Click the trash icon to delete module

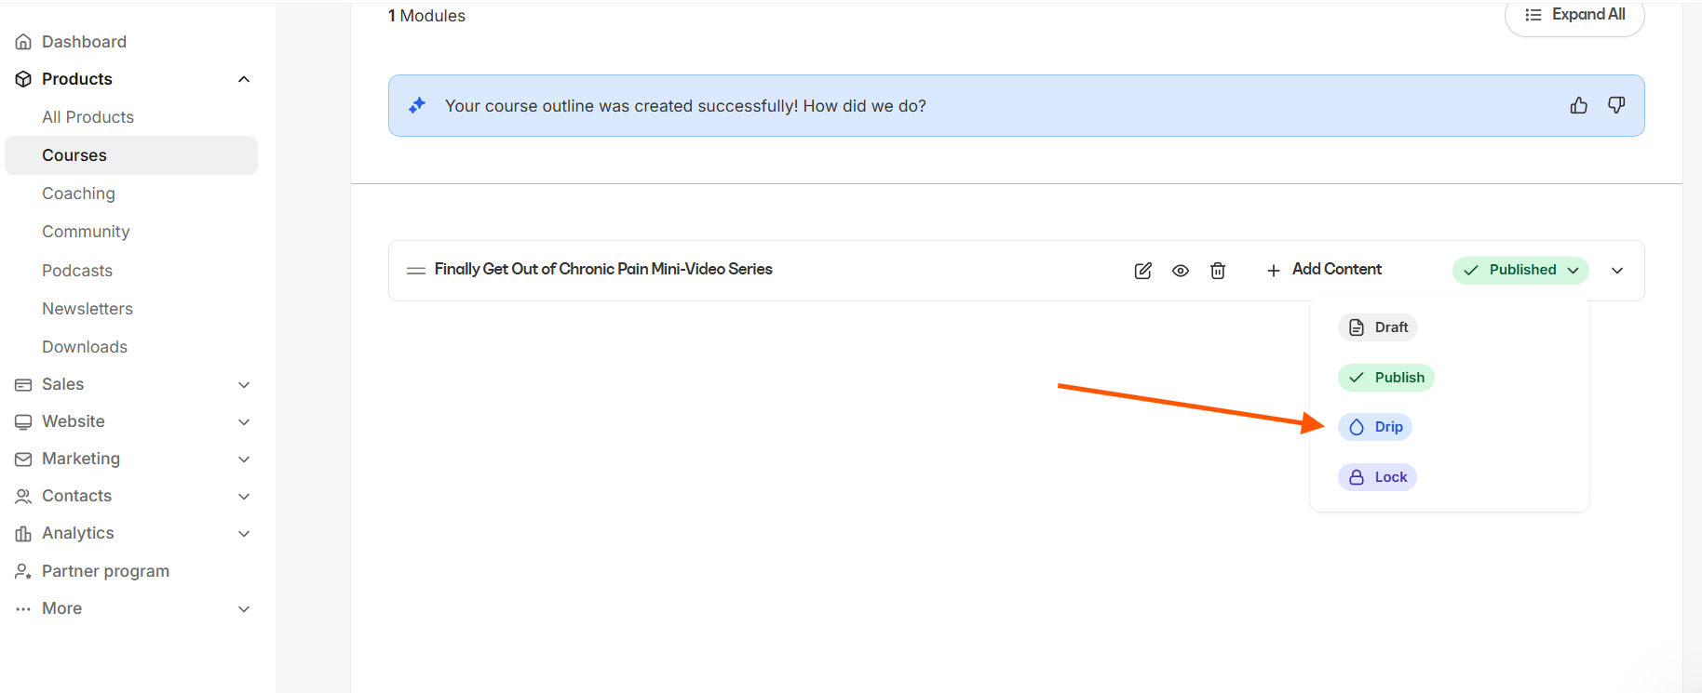coord(1217,271)
